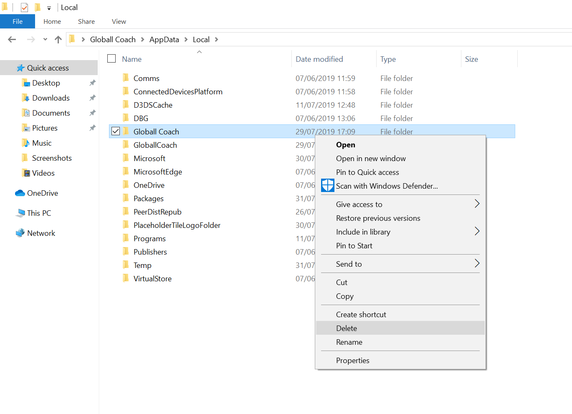Screen dimensions: 572x414
Task: Click Local in address breadcrumb
Action: (201, 40)
